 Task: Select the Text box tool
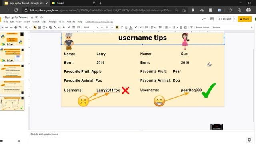[39, 28]
